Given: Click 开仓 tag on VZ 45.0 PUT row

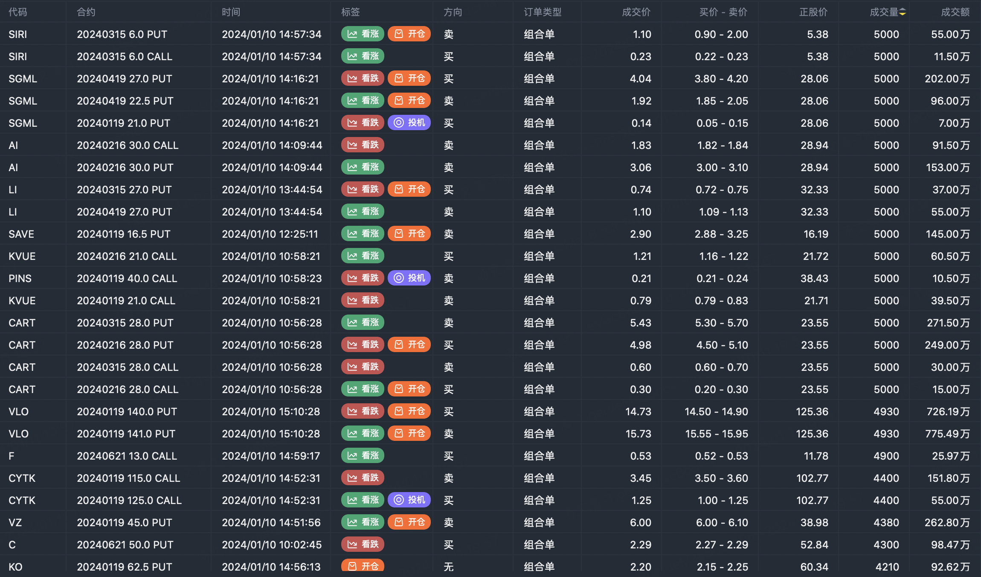Looking at the screenshot, I should point(409,522).
